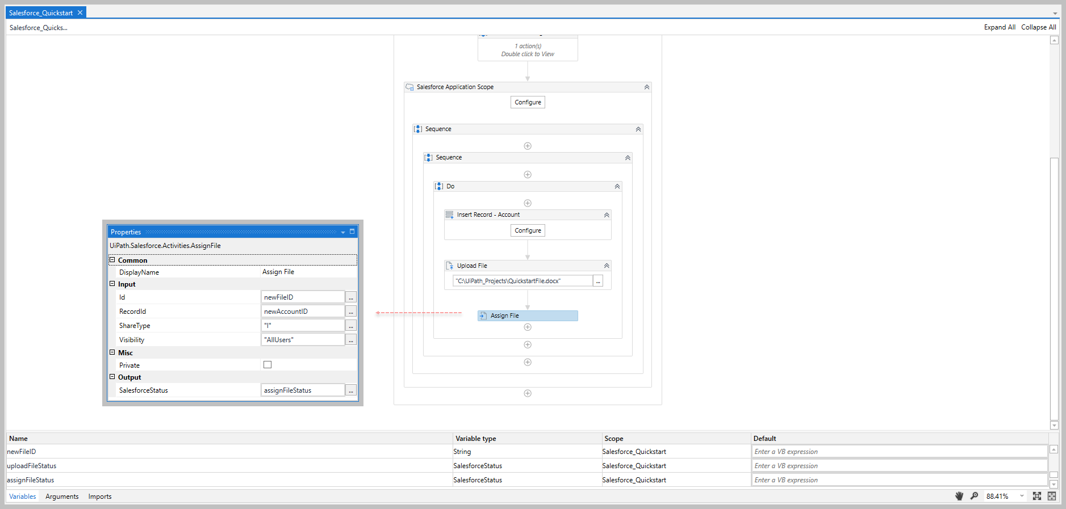Add activity directly below Assign File

tap(528, 327)
